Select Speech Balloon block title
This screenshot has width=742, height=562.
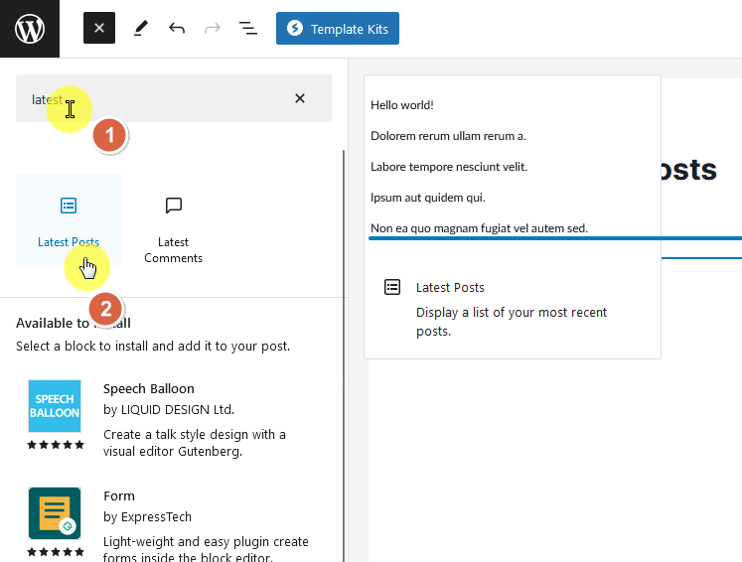149,389
